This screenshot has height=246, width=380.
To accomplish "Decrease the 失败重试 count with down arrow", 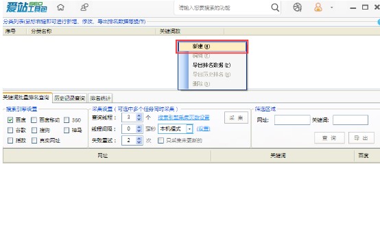I will (x=139, y=142).
